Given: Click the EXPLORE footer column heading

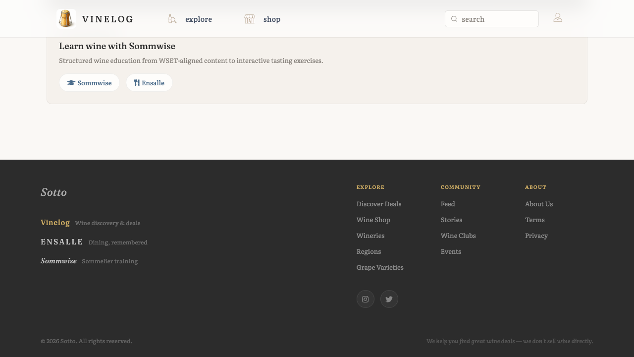Looking at the screenshot, I should pyautogui.click(x=370, y=187).
